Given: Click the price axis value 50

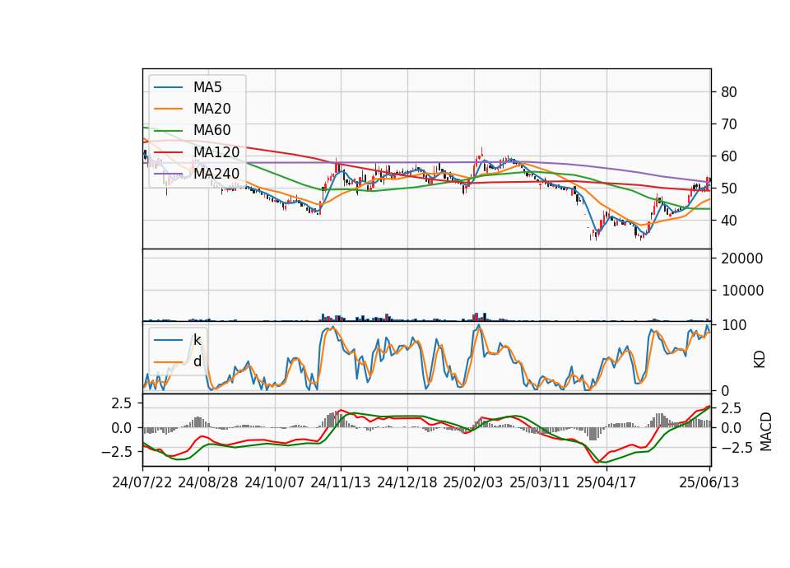Looking at the screenshot, I should point(728,189).
